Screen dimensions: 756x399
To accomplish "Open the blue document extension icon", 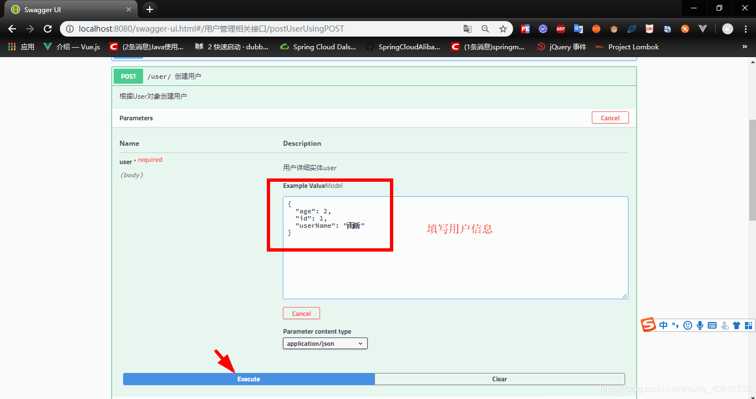I will click(667, 29).
